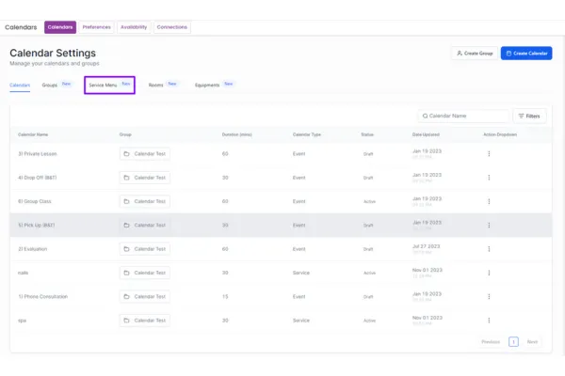Viewport: 565px width, 376px height.
Task: Open action menu for Private Lesson row
Action: pos(489,153)
